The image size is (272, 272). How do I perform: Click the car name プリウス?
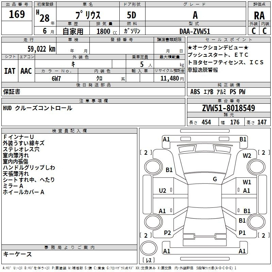tap(88, 15)
